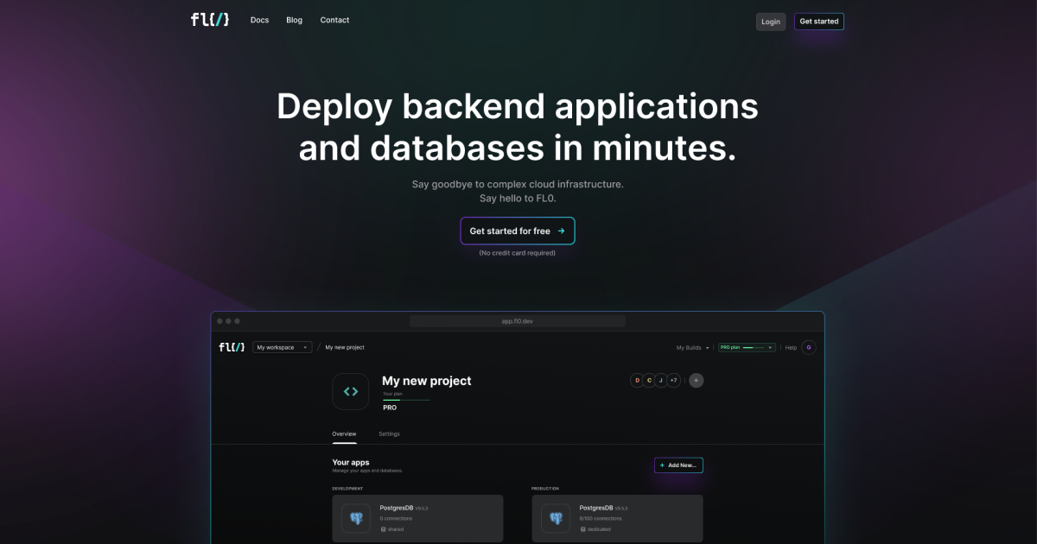Click the J collaborator avatar
This screenshot has height=544, width=1037.
pos(660,380)
